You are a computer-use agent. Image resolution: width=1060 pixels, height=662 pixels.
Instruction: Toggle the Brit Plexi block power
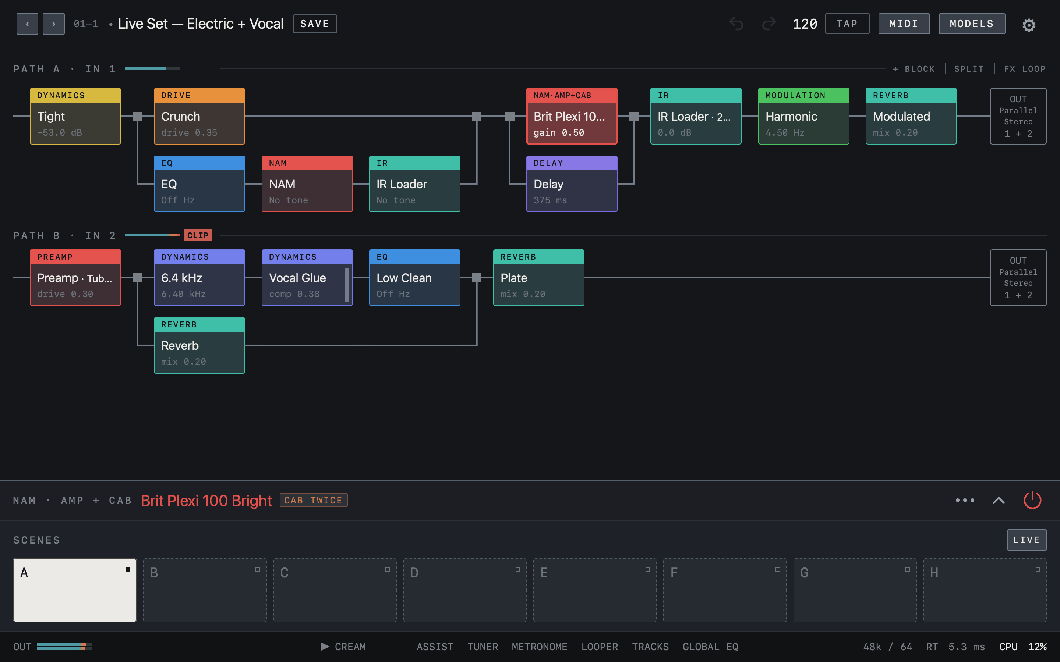[x=1032, y=500]
